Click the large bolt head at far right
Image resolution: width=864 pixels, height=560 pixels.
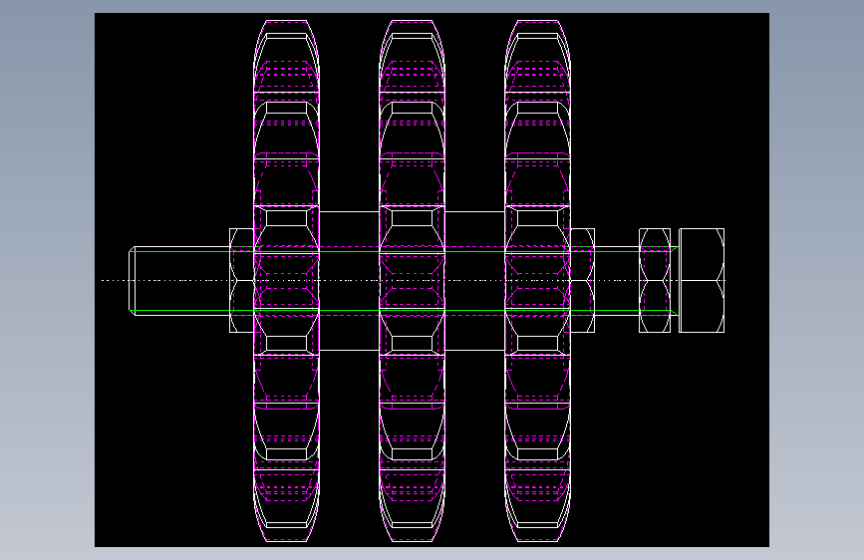click(702, 281)
